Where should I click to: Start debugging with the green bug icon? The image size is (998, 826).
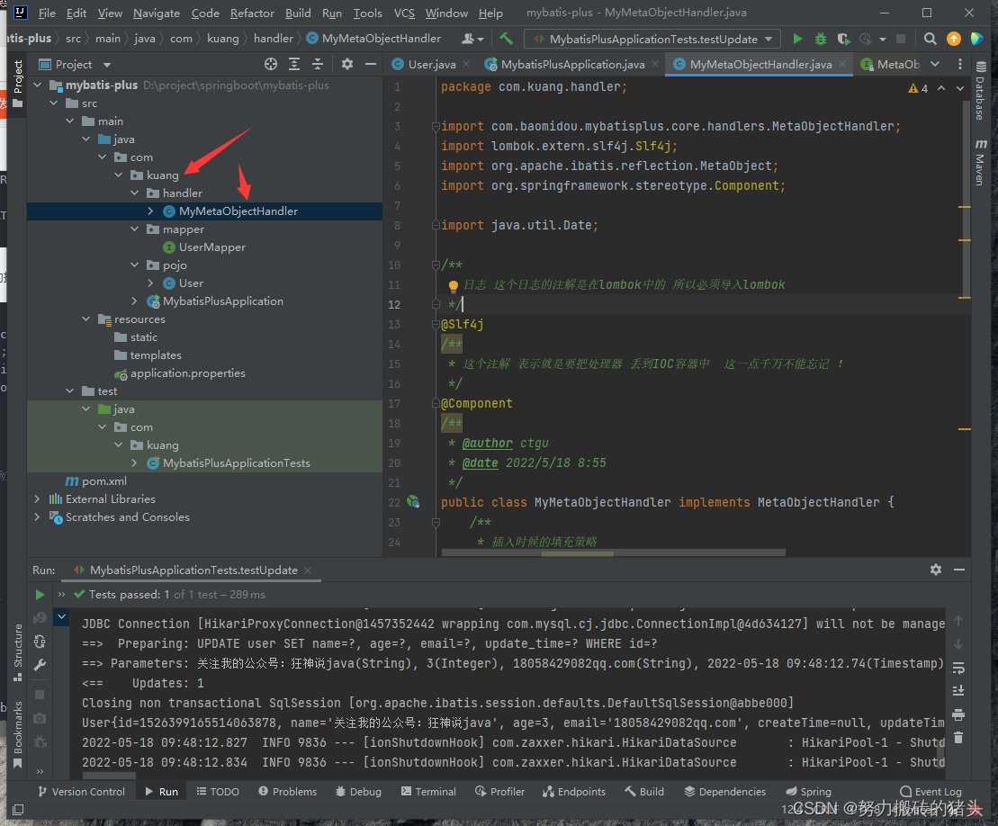[820, 39]
